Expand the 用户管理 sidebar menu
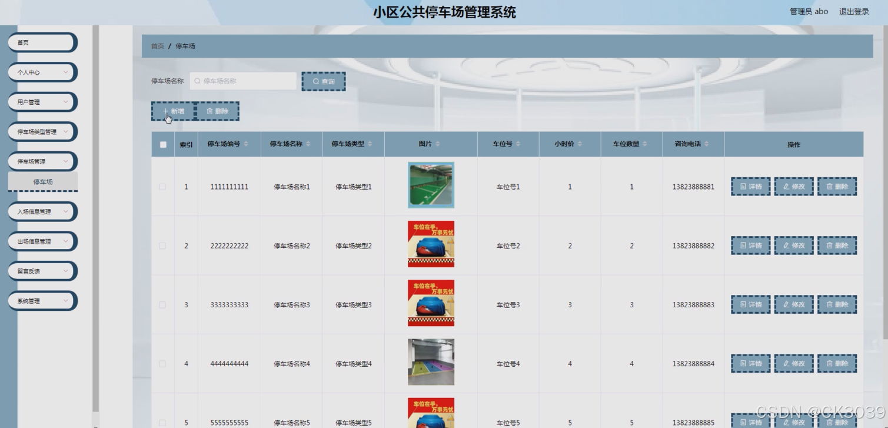888x428 pixels. coord(42,102)
